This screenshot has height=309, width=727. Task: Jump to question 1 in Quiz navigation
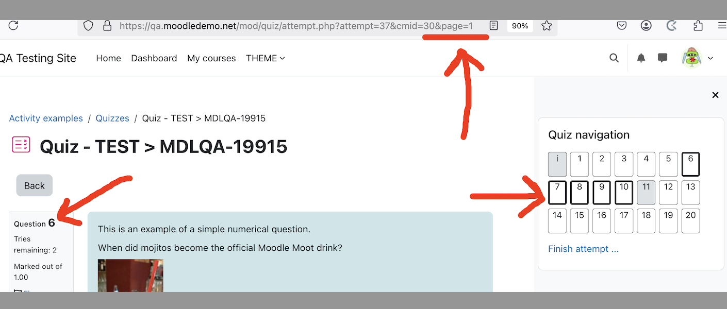580,164
